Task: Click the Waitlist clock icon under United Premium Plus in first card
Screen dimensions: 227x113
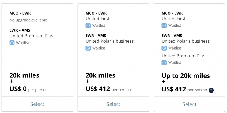Action: (x=12, y=43)
